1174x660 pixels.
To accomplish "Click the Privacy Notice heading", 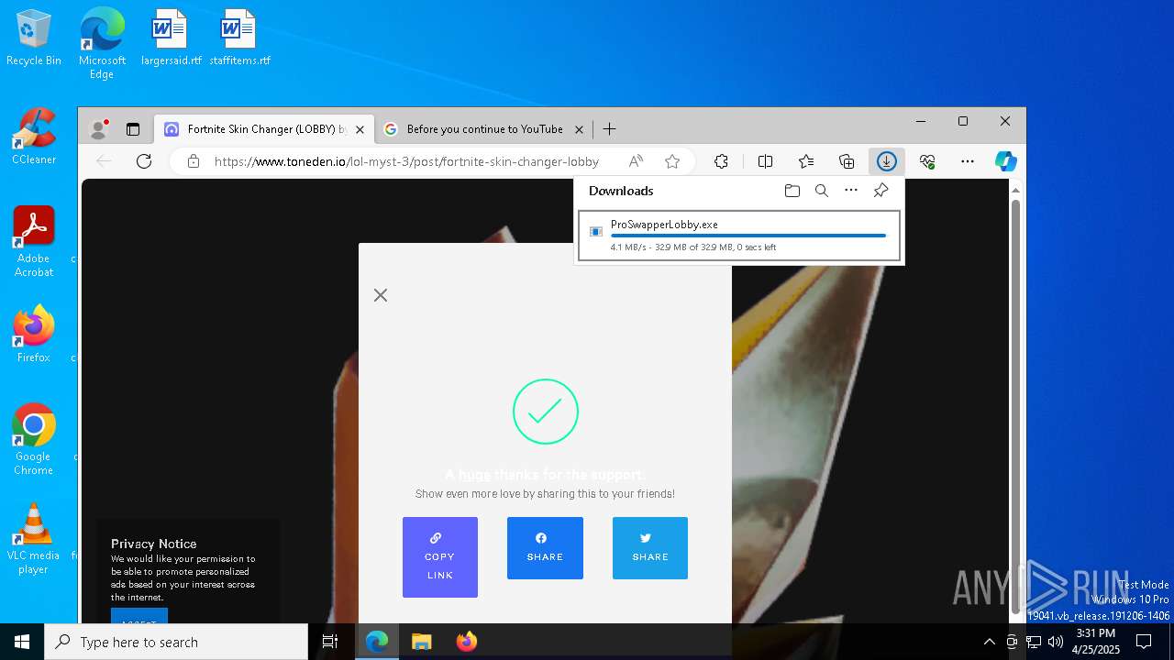I will pos(154,544).
